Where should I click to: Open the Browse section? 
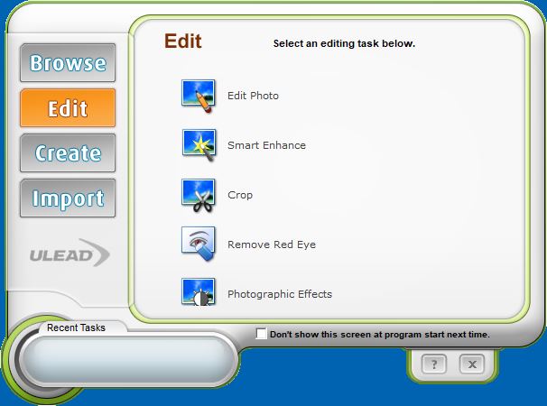pos(68,63)
